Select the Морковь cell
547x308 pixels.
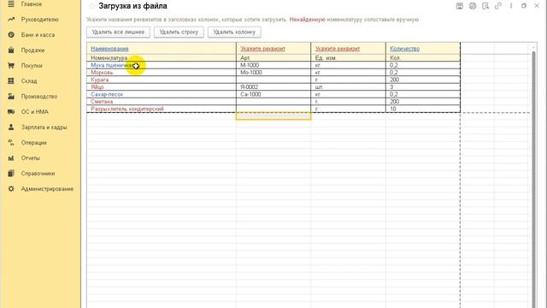coord(162,73)
